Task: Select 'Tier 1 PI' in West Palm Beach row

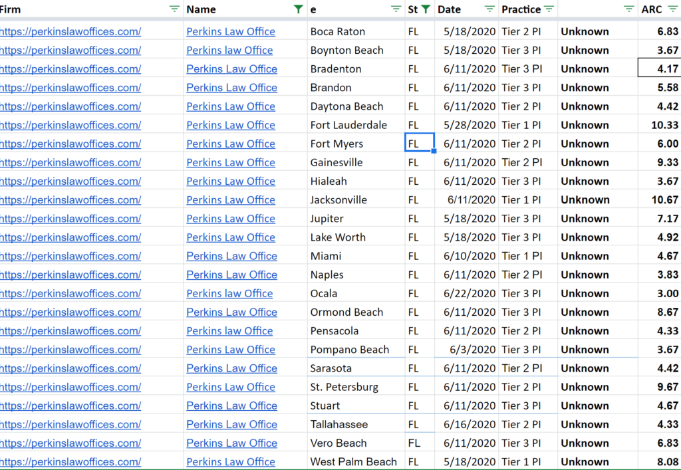Action: [x=528, y=462]
